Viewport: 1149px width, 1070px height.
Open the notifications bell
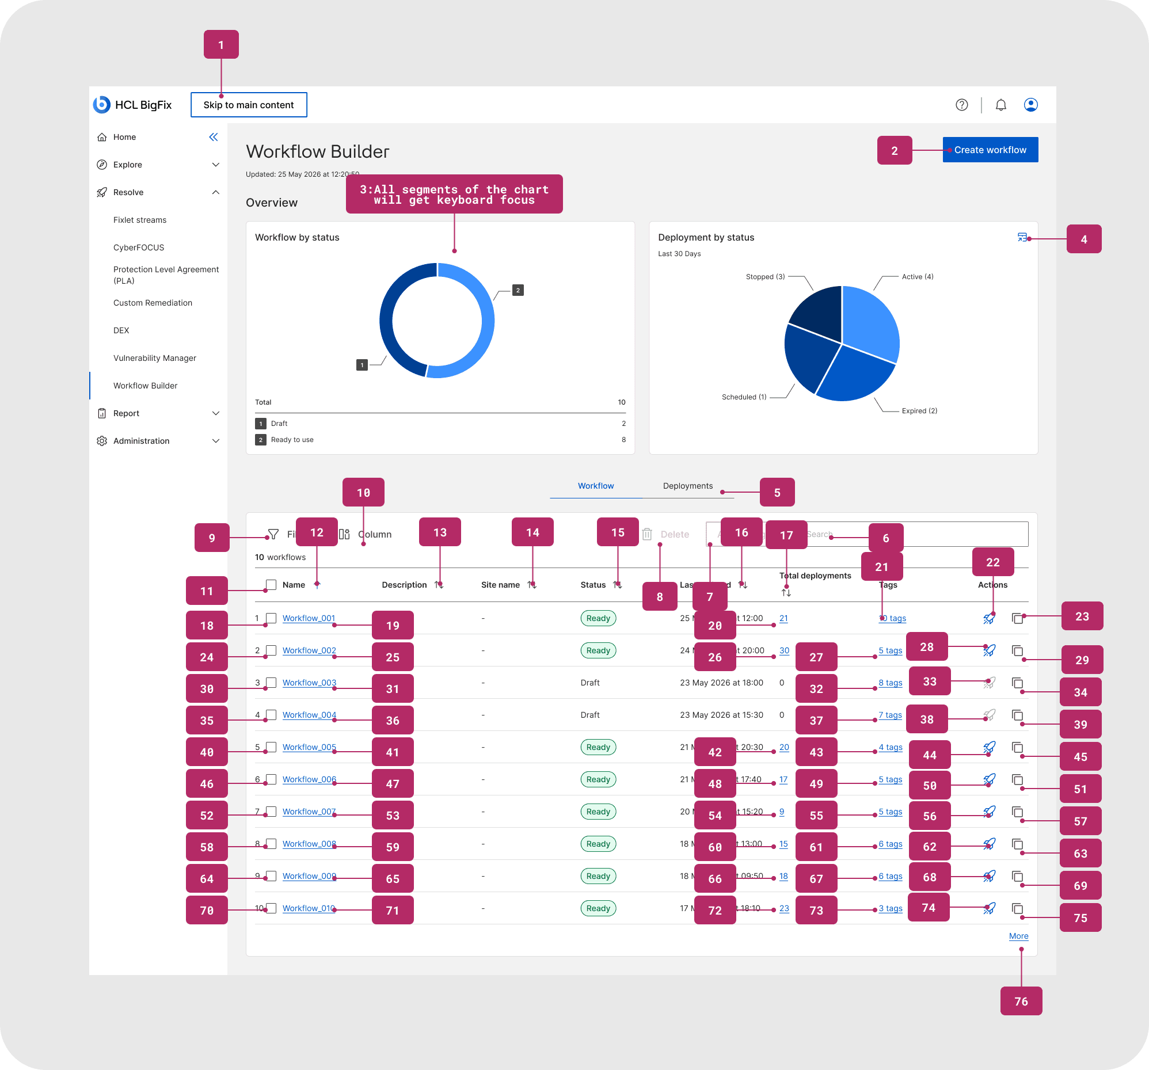pos(1001,105)
